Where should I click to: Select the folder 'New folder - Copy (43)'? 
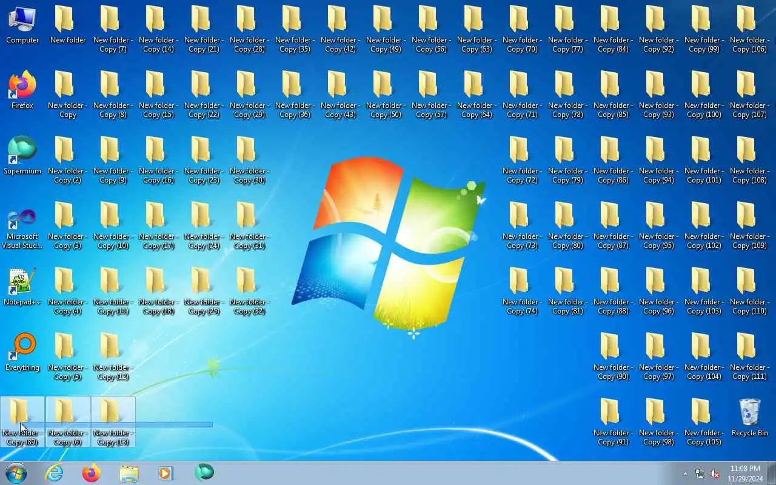[x=341, y=95]
